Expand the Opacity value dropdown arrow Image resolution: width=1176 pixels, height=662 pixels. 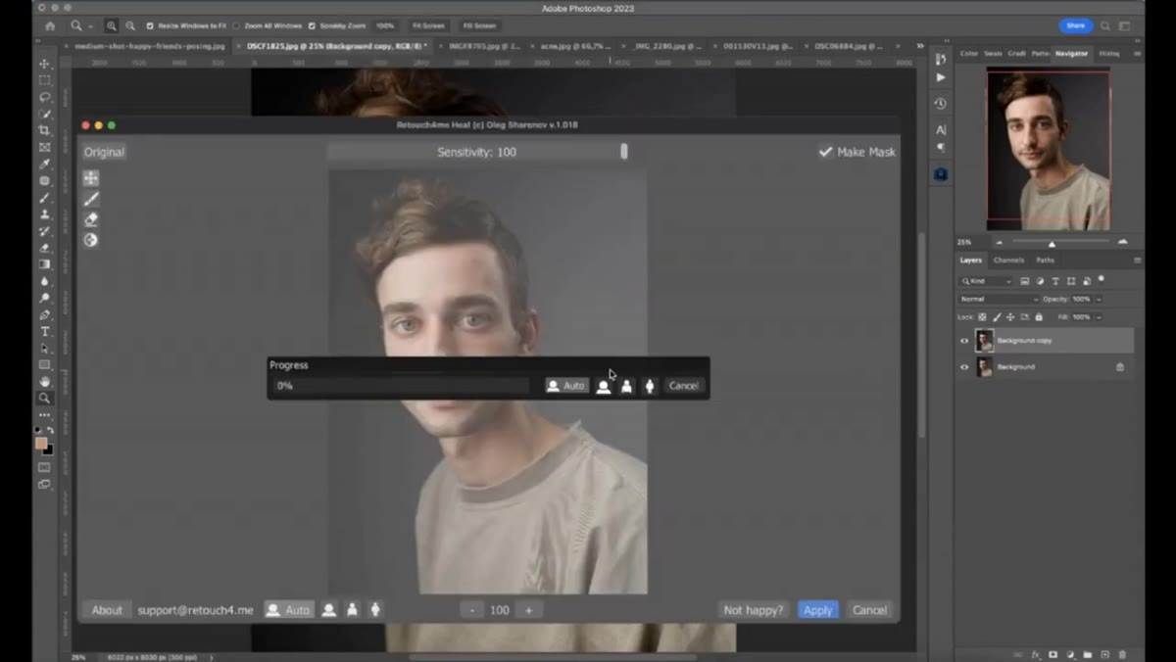(x=1099, y=299)
